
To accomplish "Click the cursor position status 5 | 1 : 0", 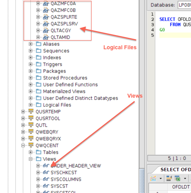I will point(177,158).
